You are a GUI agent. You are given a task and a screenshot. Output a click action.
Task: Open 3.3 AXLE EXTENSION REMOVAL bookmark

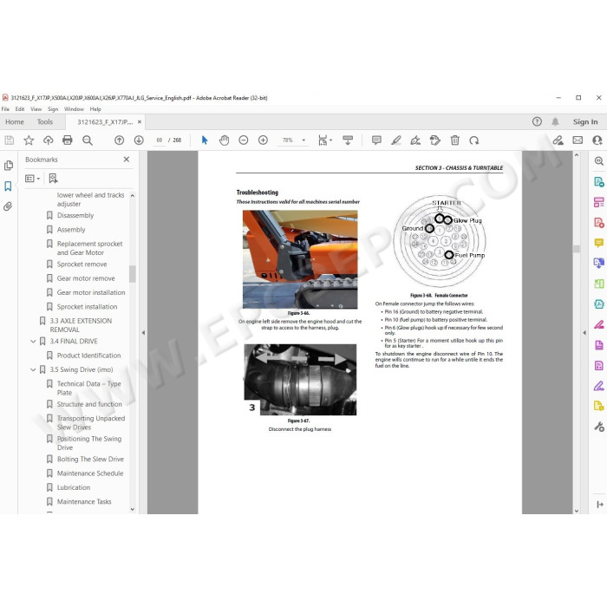pyautogui.click(x=81, y=325)
